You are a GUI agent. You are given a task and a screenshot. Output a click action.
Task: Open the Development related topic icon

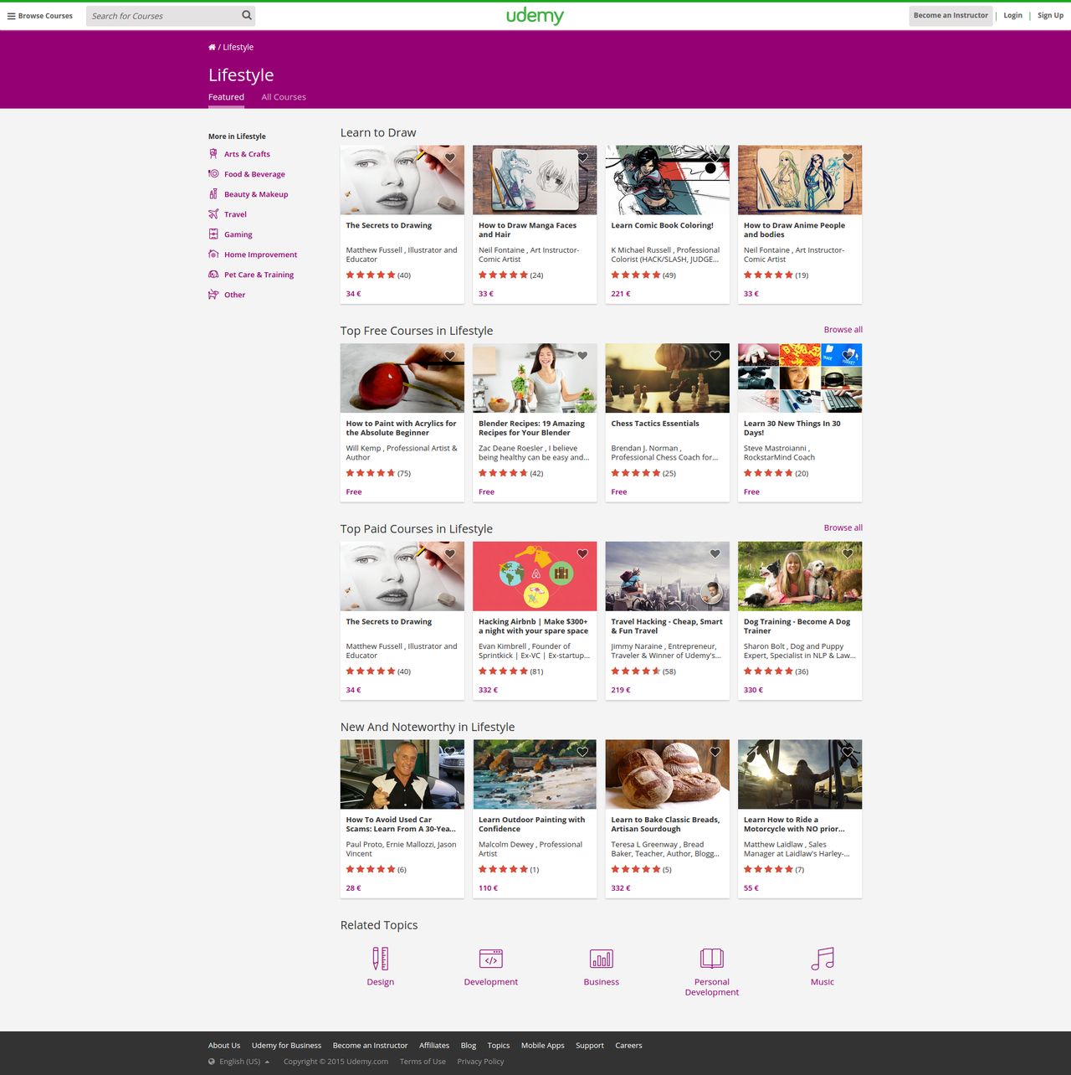click(491, 959)
